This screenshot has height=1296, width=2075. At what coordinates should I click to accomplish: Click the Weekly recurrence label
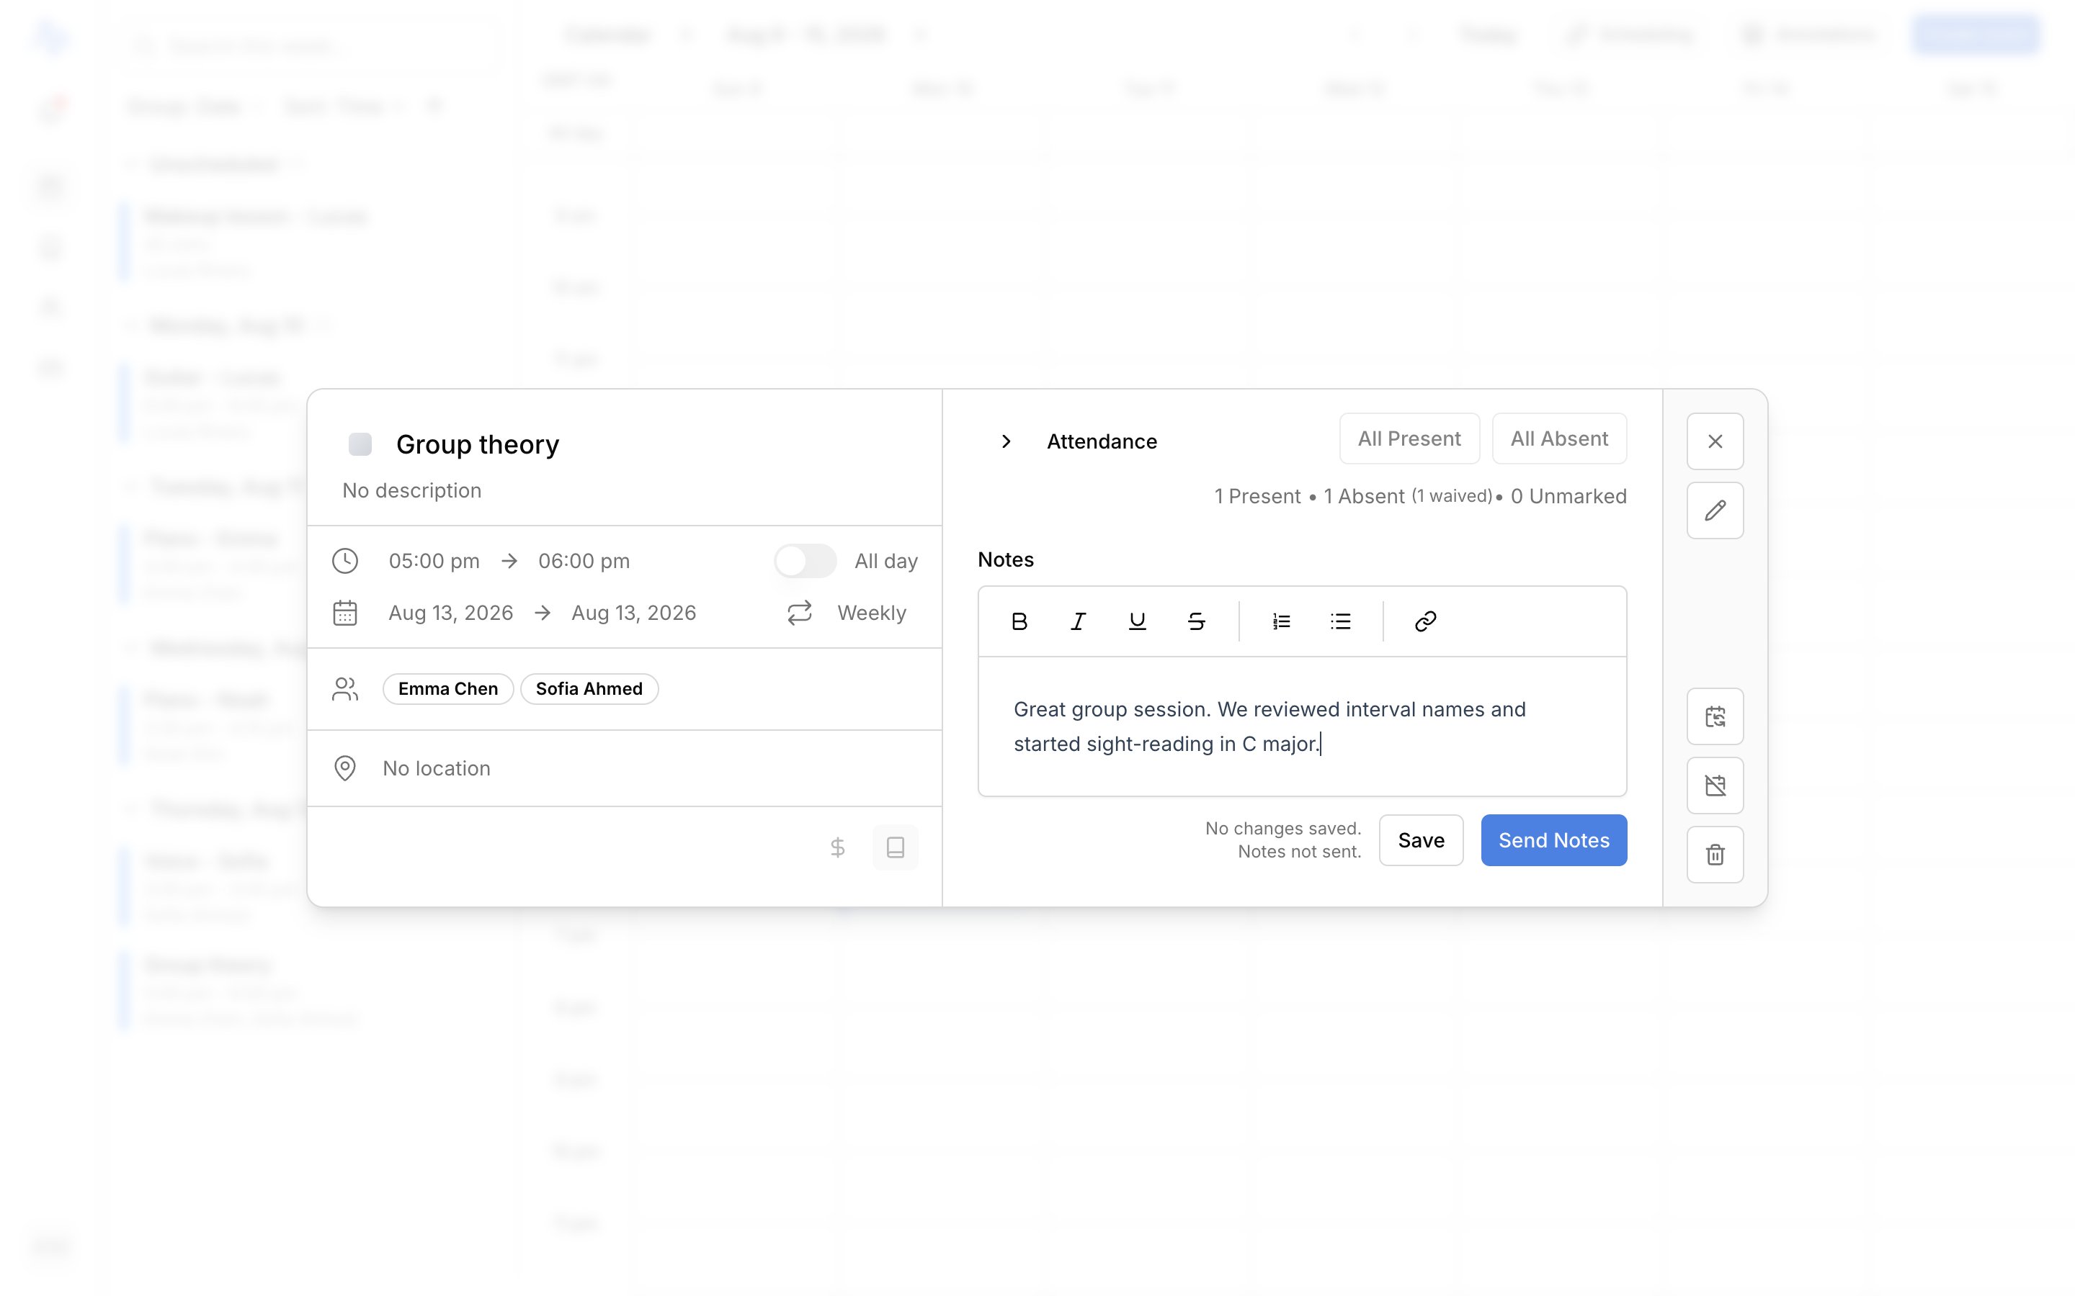coord(871,613)
